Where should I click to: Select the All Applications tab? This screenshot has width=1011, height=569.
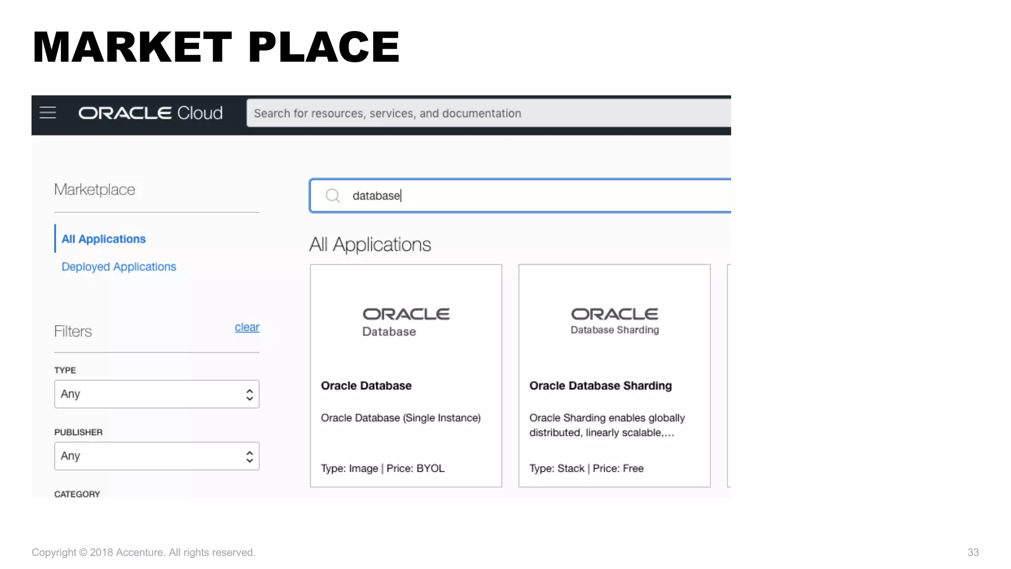click(x=104, y=239)
